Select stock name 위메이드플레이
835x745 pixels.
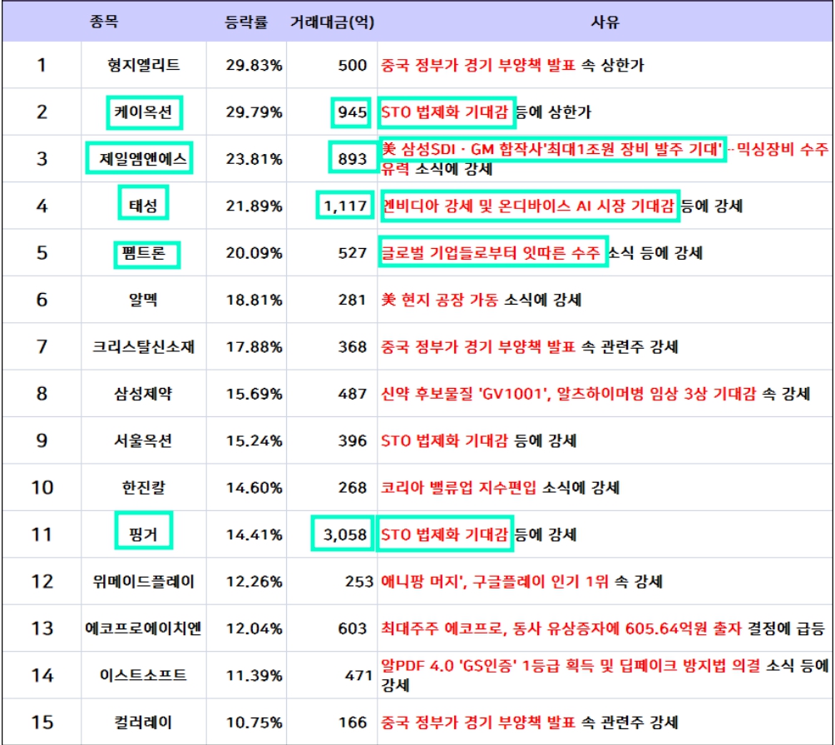[144, 581]
